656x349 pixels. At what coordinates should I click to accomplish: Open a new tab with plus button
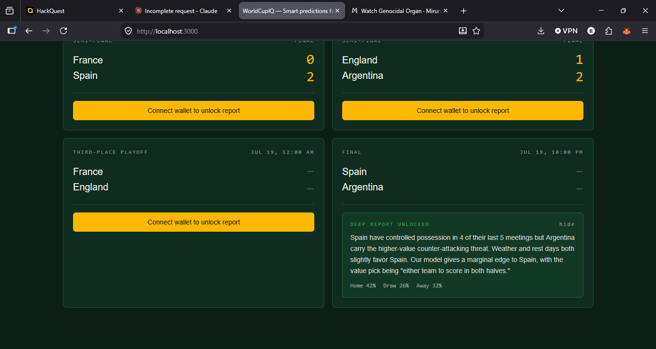coord(463,11)
